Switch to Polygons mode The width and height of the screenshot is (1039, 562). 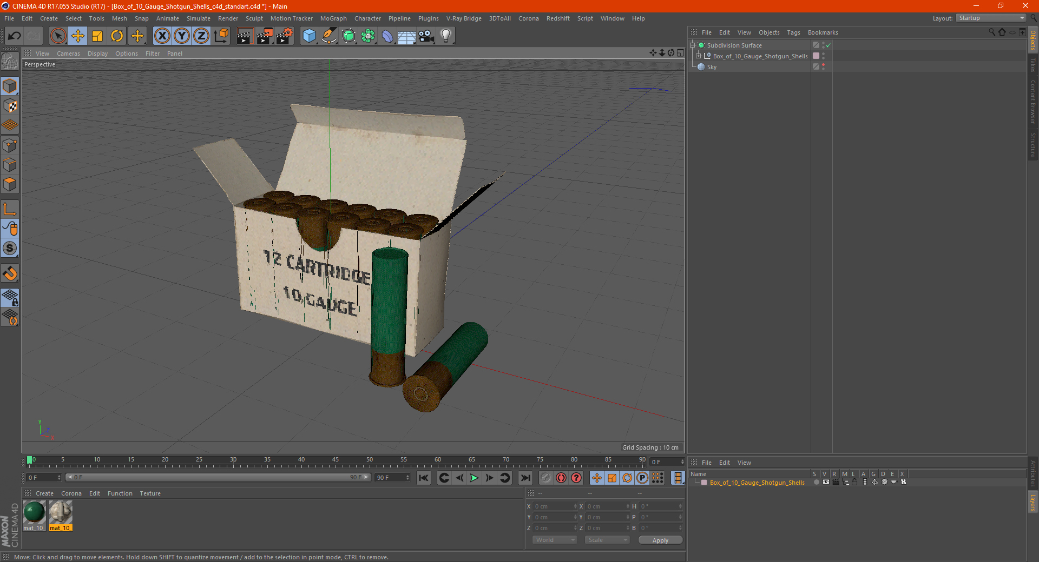[x=10, y=184]
